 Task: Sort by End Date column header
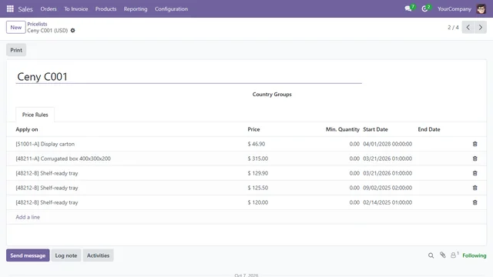(x=429, y=129)
